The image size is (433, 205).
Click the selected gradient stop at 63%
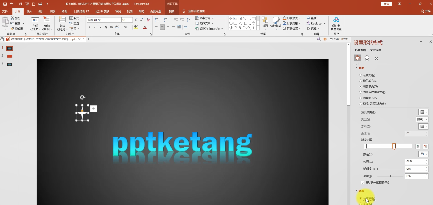coord(394,147)
